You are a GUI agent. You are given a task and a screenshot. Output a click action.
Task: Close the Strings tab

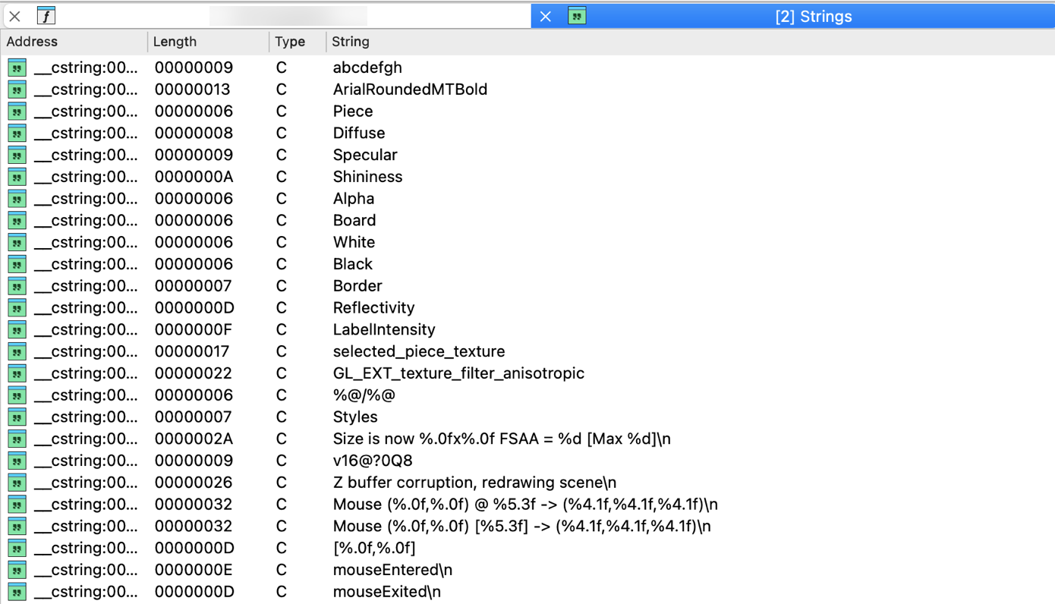point(545,16)
